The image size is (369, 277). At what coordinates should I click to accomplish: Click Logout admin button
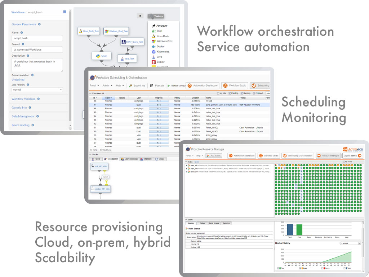[352, 156]
